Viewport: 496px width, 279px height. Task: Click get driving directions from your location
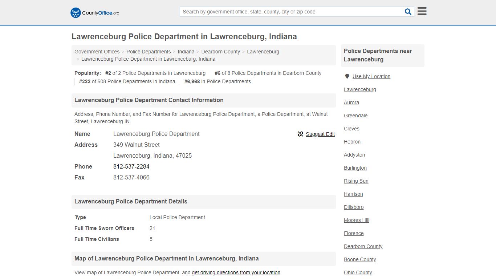point(236,272)
